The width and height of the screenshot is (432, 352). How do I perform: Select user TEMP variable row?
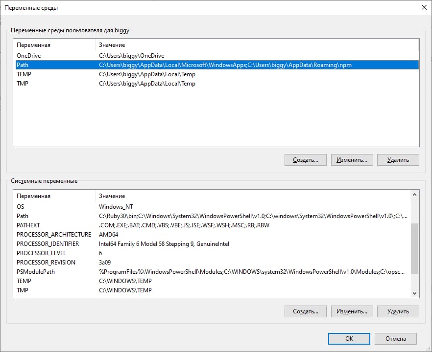tap(216, 74)
